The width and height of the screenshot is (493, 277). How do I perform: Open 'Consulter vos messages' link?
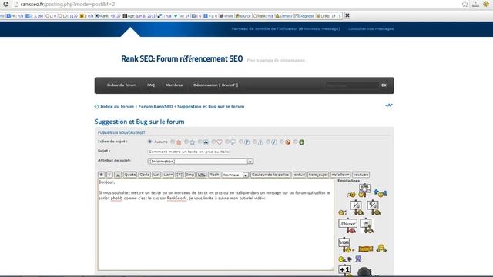pyautogui.click(x=371, y=29)
